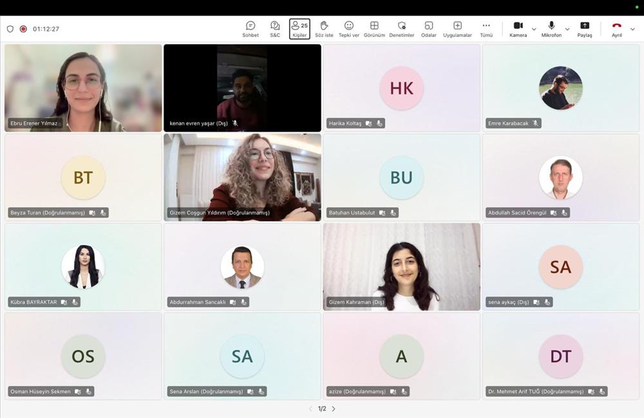This screenshot has height=418, width=644.
Task: Open the S&C questions panel
Action: pyautogui.click(x=275, y=29)
